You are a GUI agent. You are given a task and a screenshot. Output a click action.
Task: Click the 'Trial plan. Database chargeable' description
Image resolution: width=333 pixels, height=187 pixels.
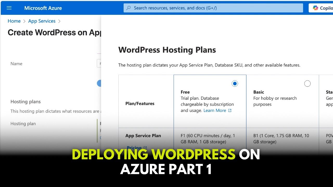(x=207, y=104)
